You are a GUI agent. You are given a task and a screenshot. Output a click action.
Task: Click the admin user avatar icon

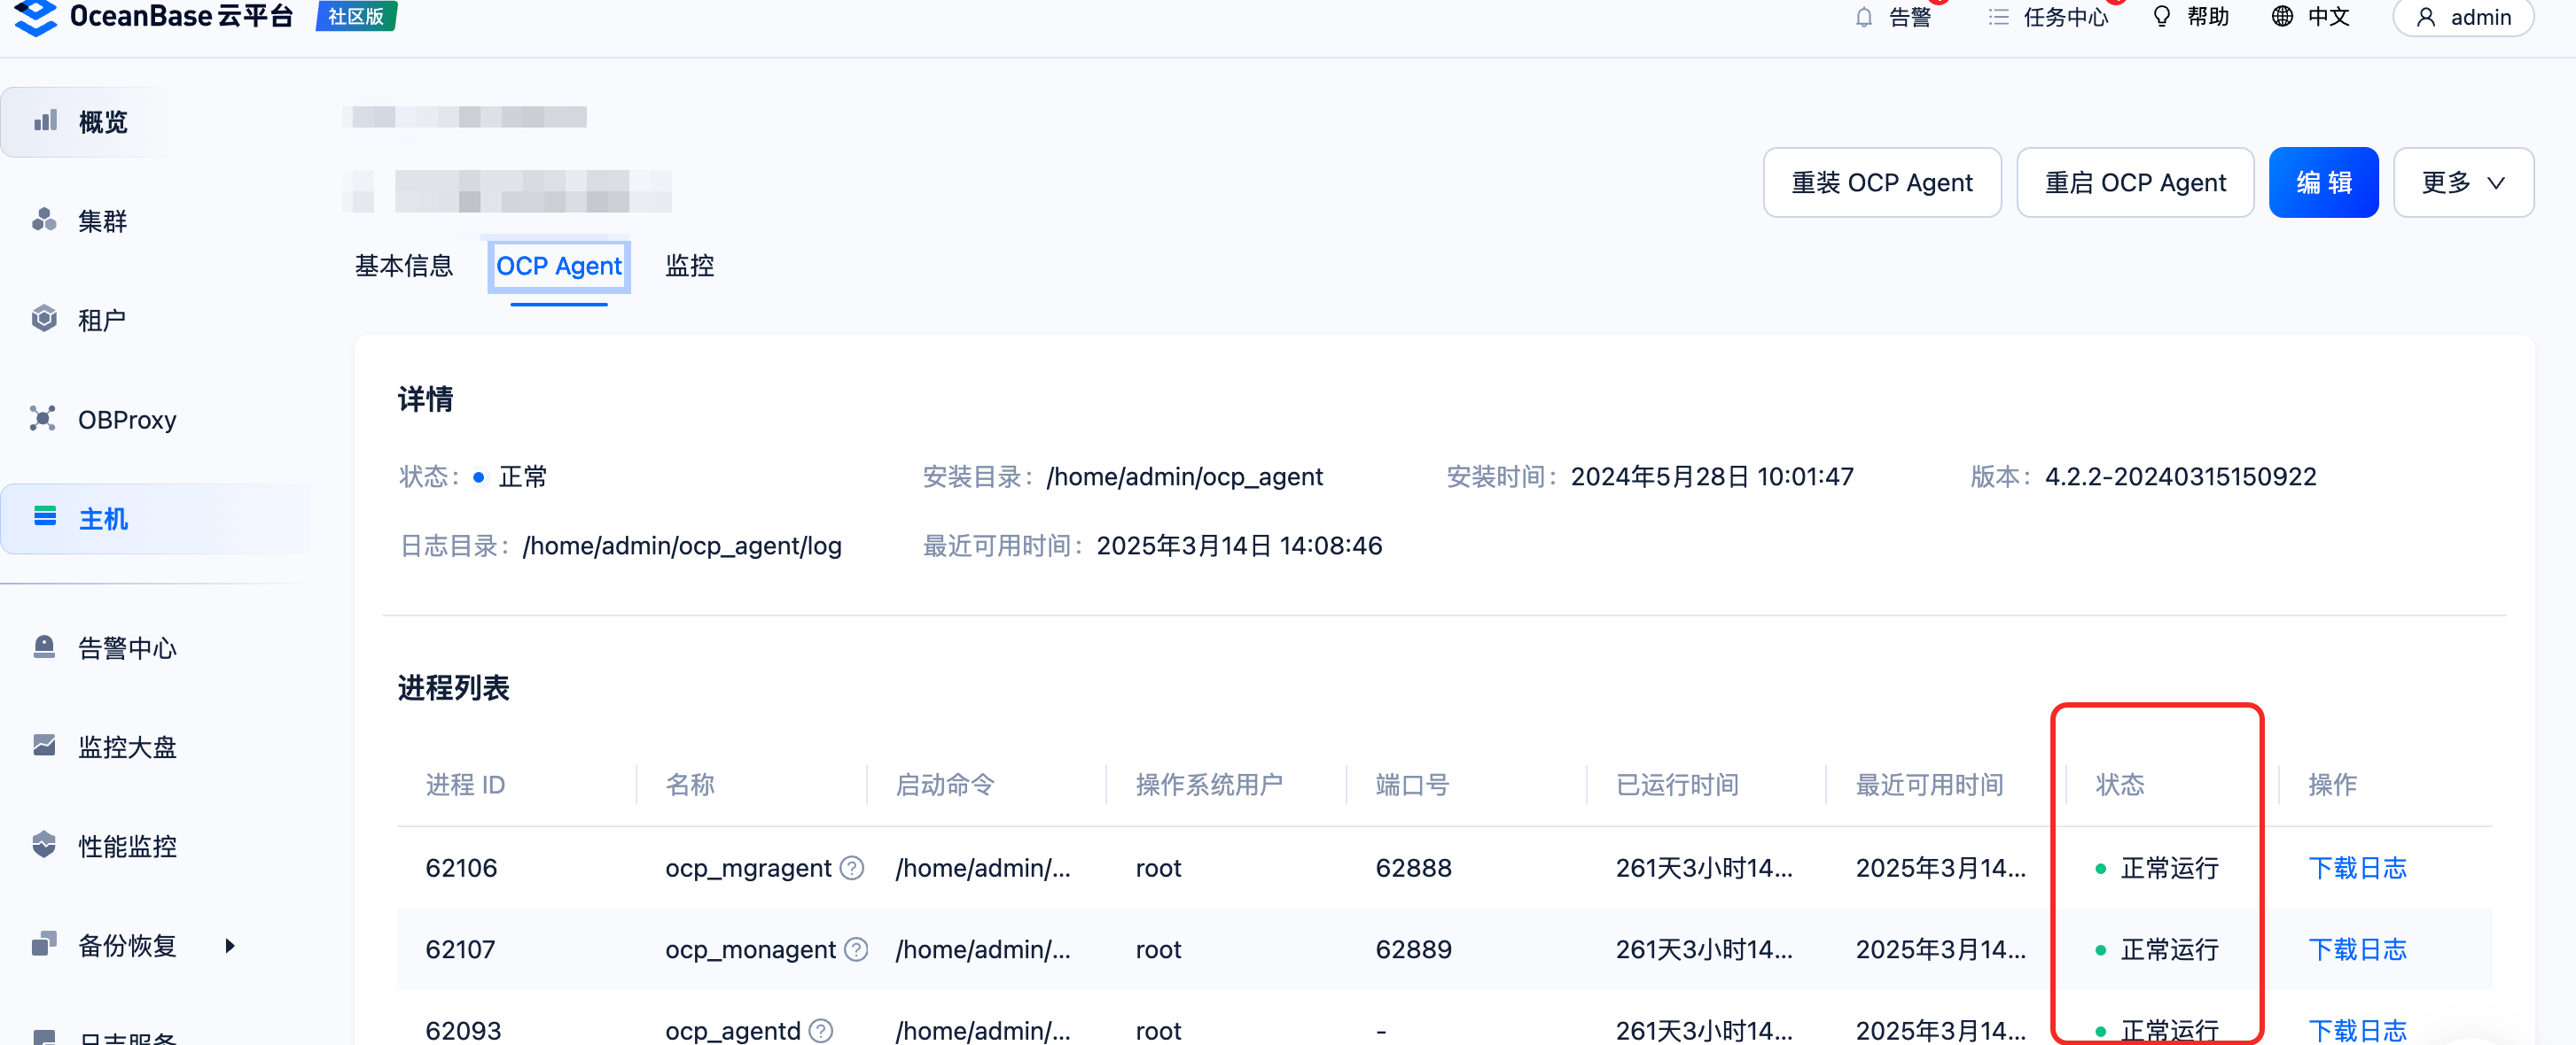[2426, 17]
